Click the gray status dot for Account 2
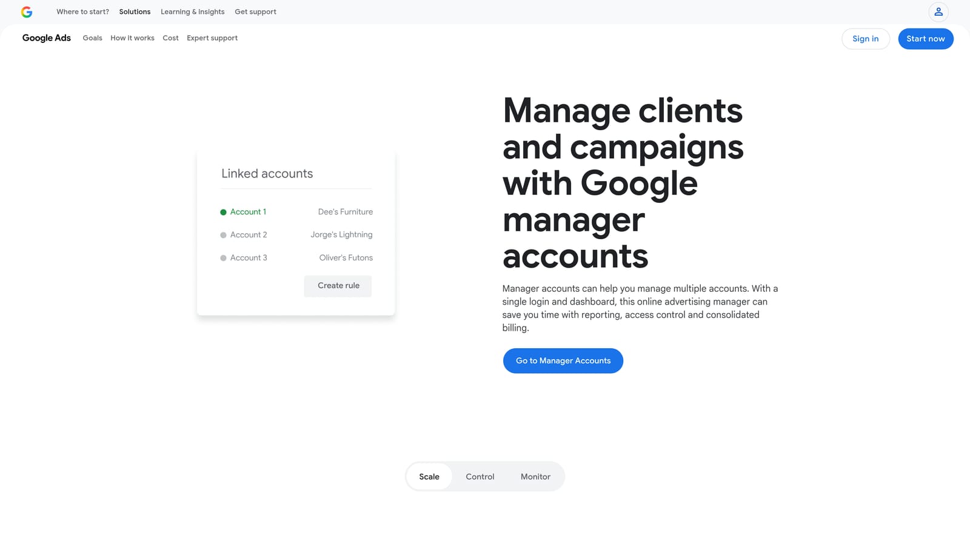Image resolution: width=970 pixels, height=545 pixels. pos(223,236)
